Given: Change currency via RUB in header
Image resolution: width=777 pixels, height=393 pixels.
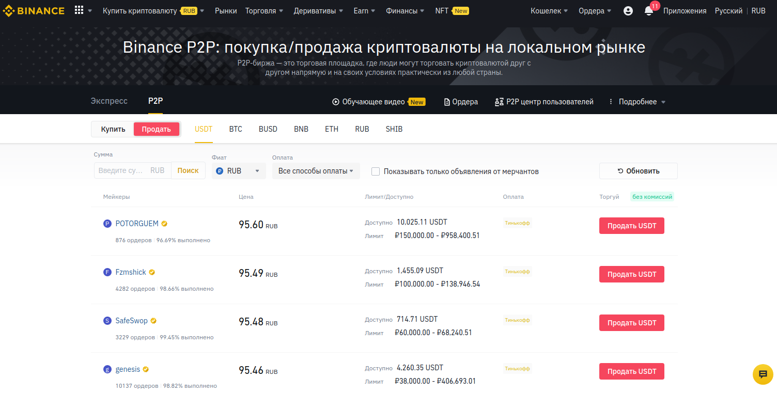Looking at the screenshot, I should 758,11.
